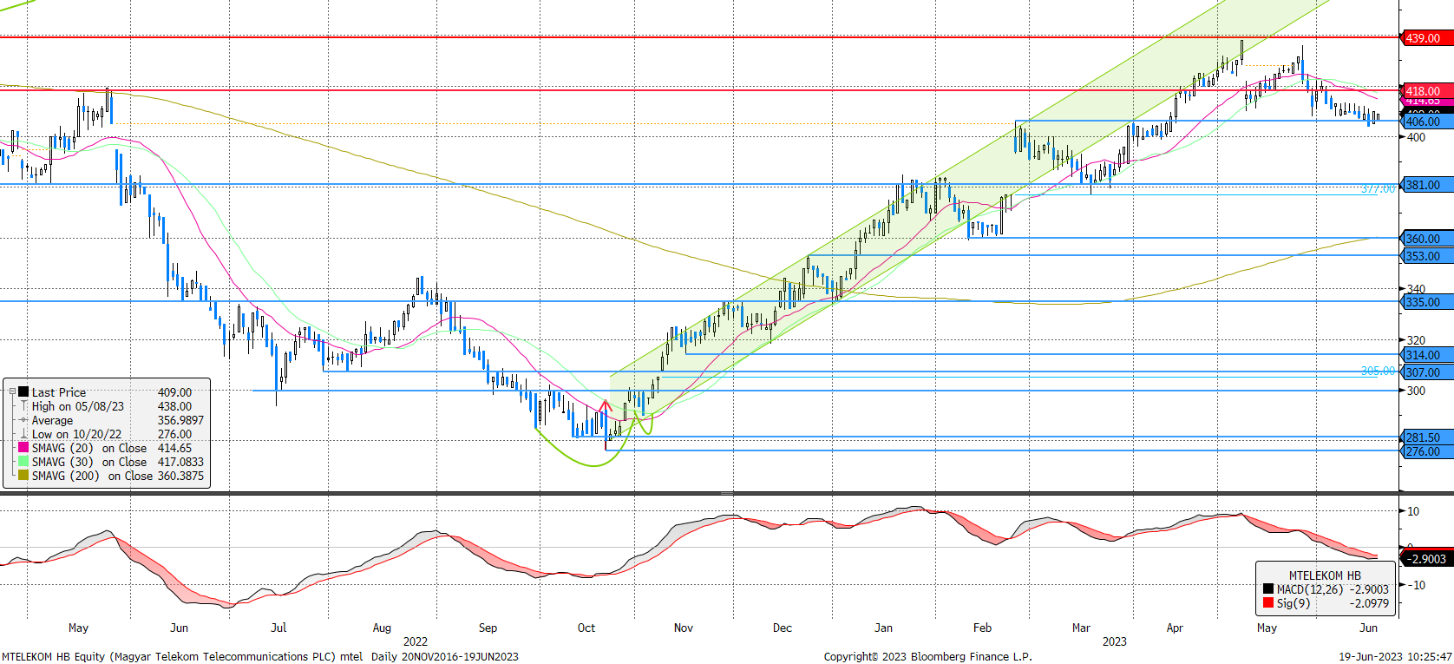The height and width of the screenshot is (664, 1454).
Task: Click the blue 281.50 price level tag
Action: tap(1427, 438)
